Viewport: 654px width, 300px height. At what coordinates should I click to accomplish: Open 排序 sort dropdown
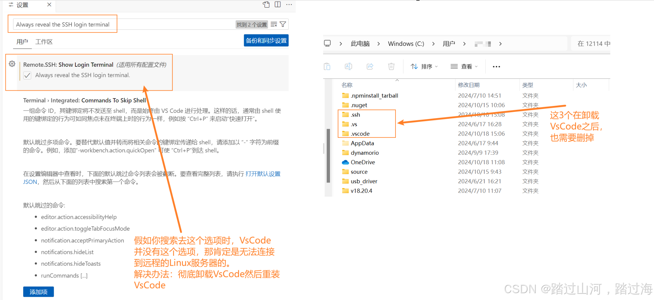424,66
